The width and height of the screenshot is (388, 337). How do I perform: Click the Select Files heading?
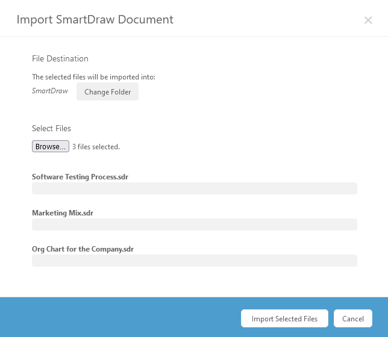[x=51, y=128]
